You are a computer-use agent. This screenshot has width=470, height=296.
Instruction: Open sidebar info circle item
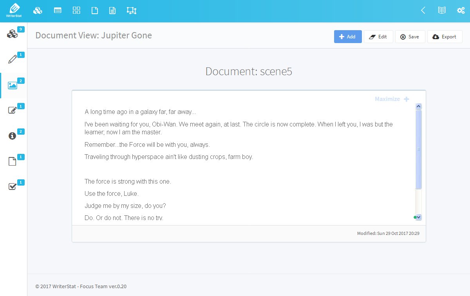[12, 136]
